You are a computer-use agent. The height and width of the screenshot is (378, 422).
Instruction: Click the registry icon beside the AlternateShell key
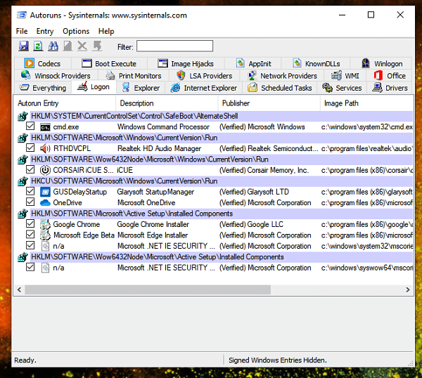[x=23, y=116]
